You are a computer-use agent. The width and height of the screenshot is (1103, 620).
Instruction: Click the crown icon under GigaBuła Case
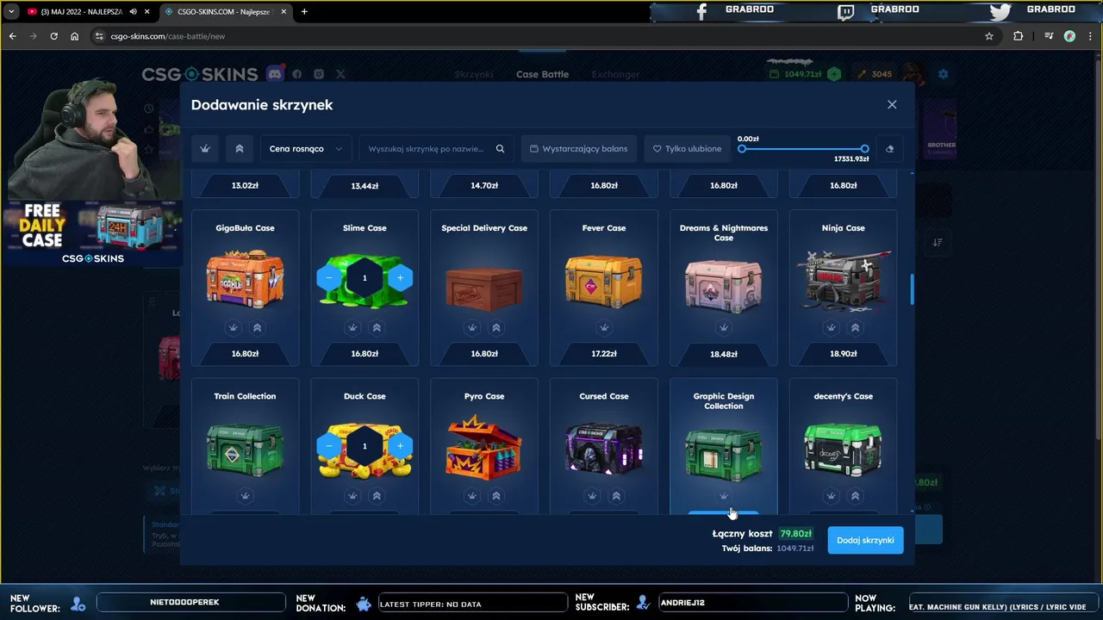point(233,327)
